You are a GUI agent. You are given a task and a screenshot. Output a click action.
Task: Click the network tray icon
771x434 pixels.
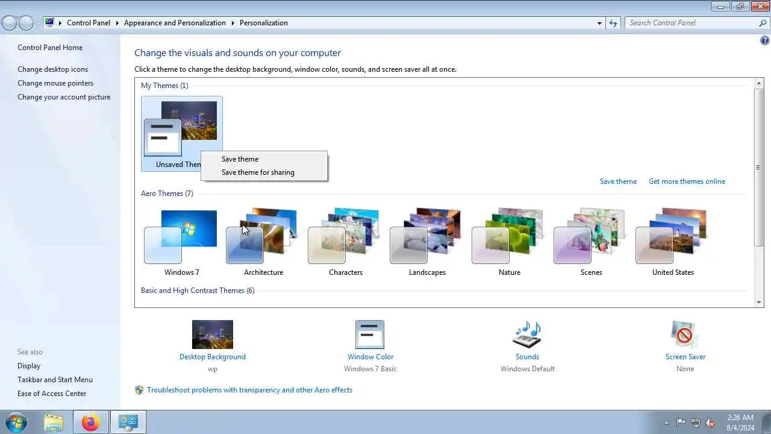[x=696, y=423]
